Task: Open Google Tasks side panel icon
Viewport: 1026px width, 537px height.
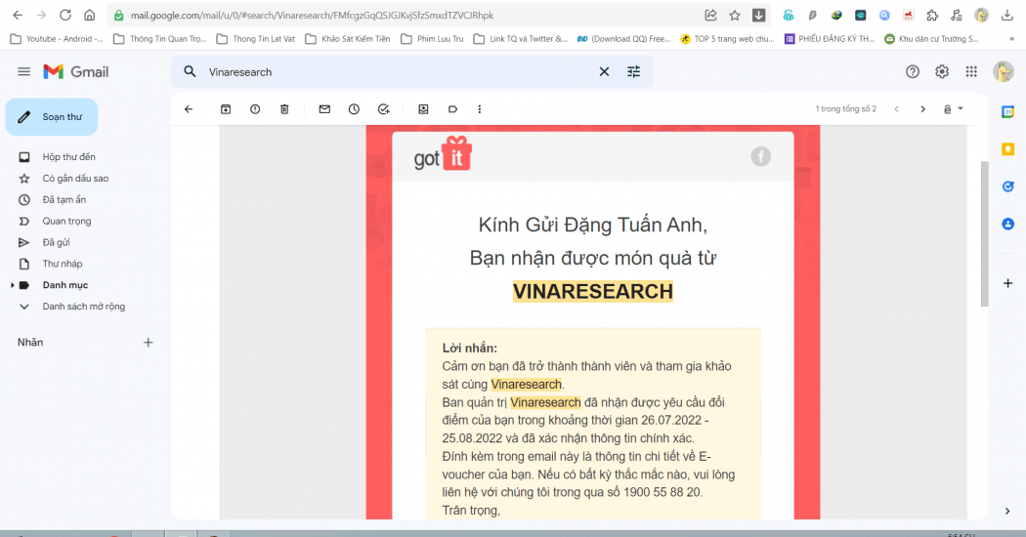Action: point(1007,187)
